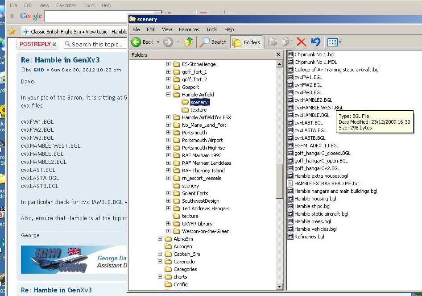Open the View menu in the scenery window

click(167, 29)
